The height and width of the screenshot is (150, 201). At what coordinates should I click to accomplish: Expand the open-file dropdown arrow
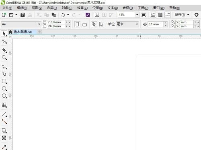(x=16, y=15)
